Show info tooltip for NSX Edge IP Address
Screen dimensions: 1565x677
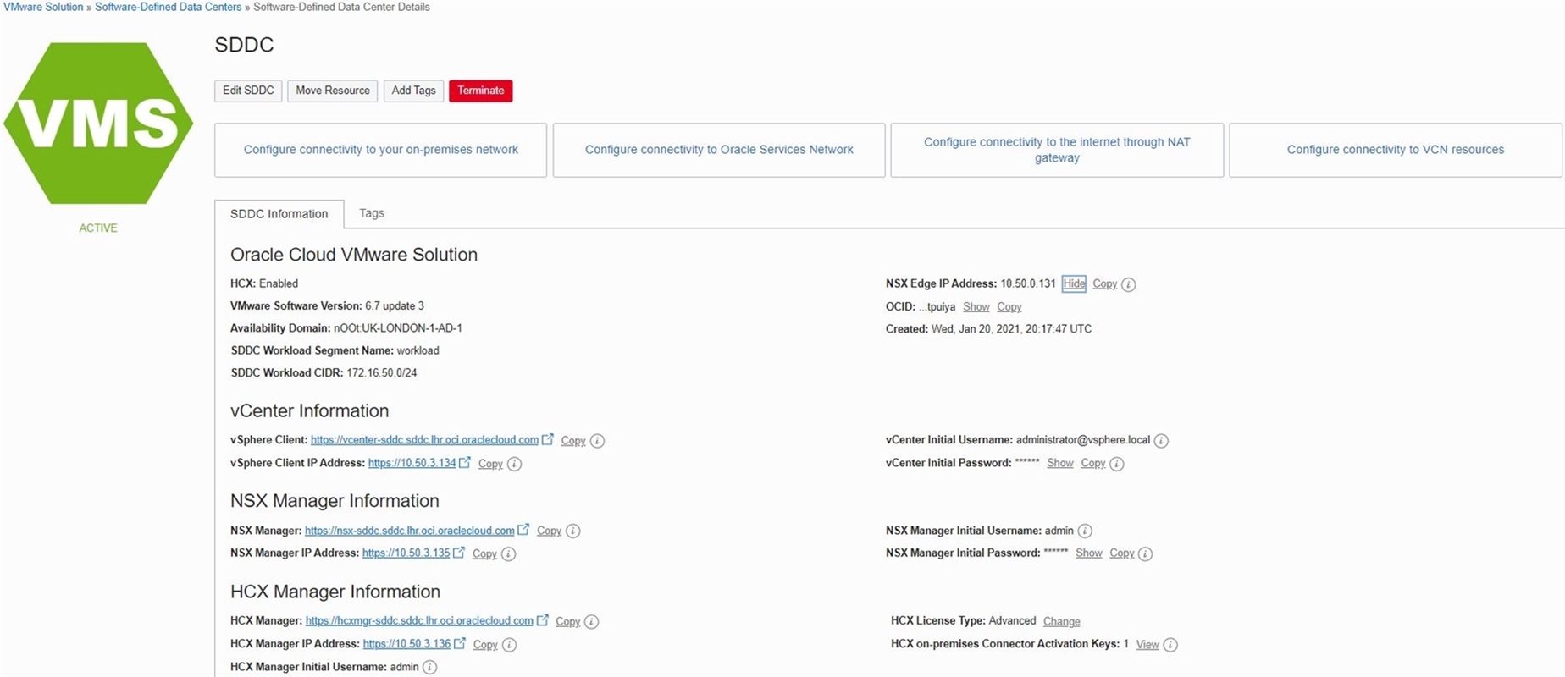point(1129,284)
